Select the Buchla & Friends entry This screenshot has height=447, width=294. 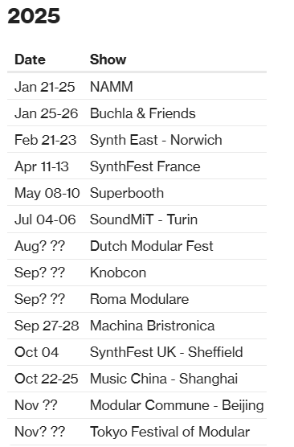point(143,113)
